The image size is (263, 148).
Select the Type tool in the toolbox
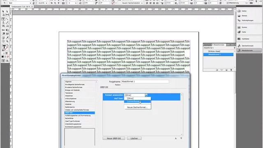coord(3,19)
